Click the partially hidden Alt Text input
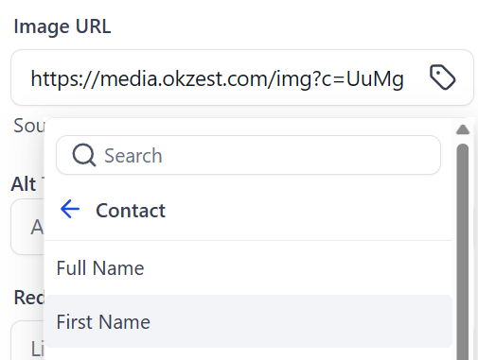This screenshot has width=478, height=360. (27, 227)
